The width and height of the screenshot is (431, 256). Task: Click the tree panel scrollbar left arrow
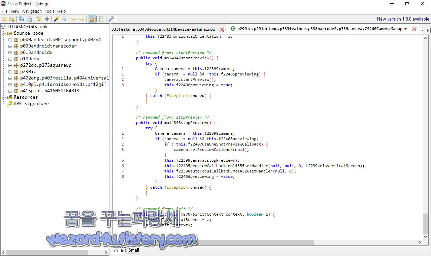(3, 252)
